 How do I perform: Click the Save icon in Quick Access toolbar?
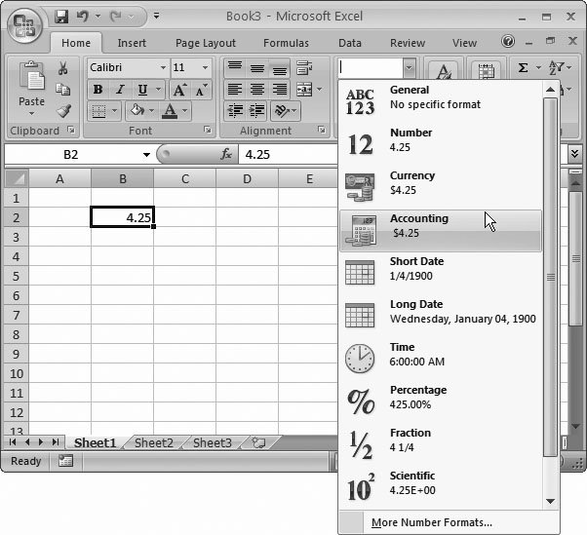pyautogui.click(x=61, y=17)
